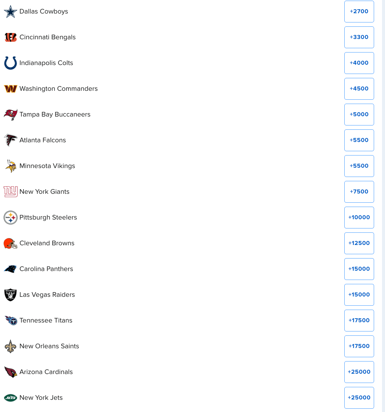The width and height of the screenshot is (385, 412).
Task: Click the Pittsburgh Steelers logo
Action: 11,218
